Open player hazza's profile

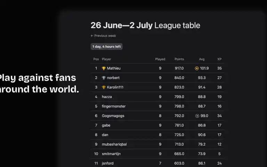[107, 97]
